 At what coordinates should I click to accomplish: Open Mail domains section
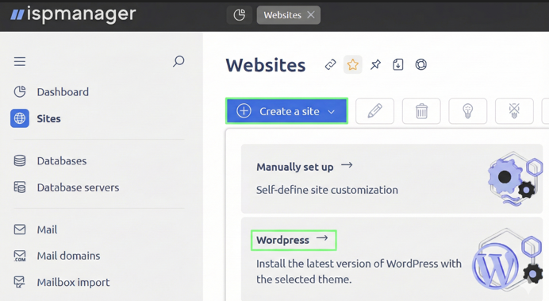(68, 256)
